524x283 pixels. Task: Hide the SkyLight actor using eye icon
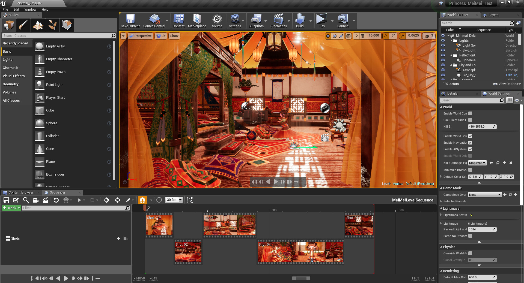pos(443,50)
